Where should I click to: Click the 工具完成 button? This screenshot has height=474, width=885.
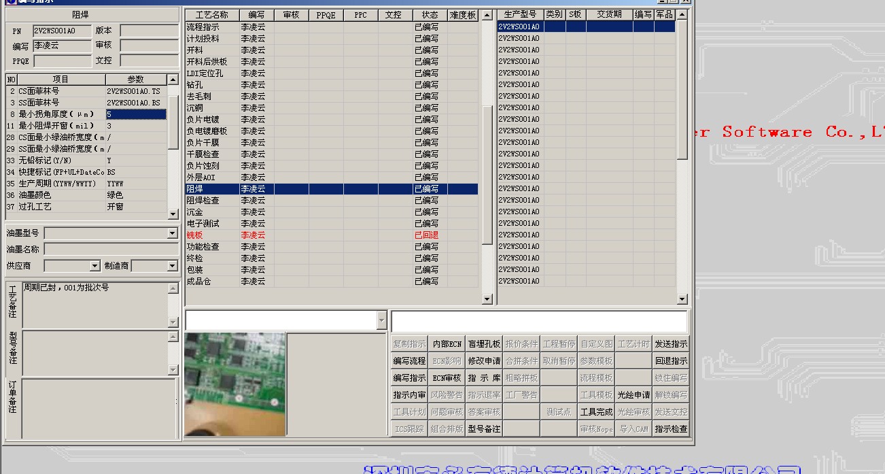(x=596, y=412)
